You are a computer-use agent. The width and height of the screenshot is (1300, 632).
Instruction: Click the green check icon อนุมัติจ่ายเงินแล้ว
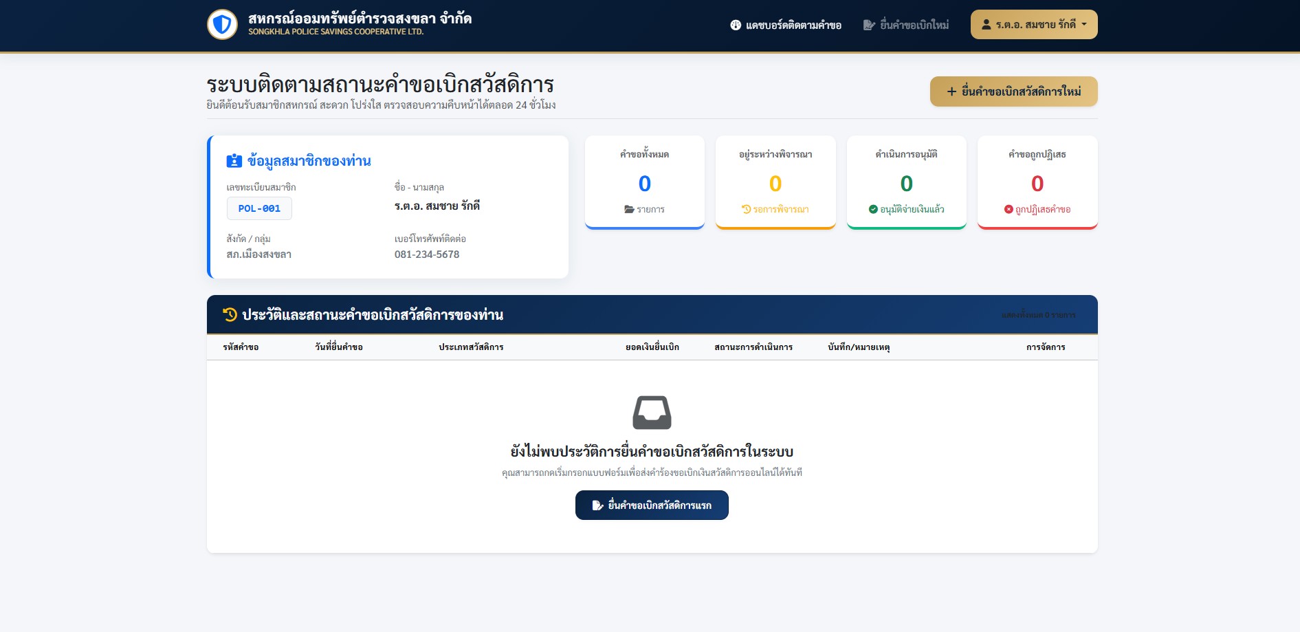tap(873, 209)
